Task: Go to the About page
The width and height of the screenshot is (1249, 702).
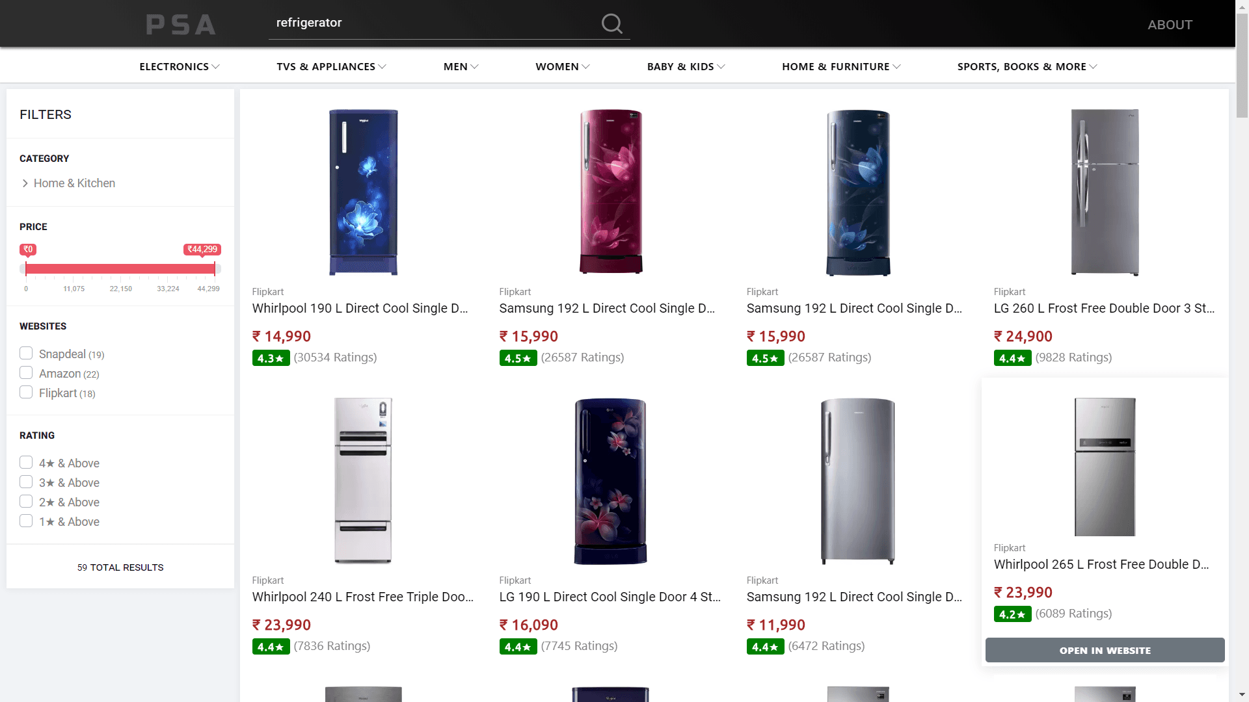Action: 1170,25
